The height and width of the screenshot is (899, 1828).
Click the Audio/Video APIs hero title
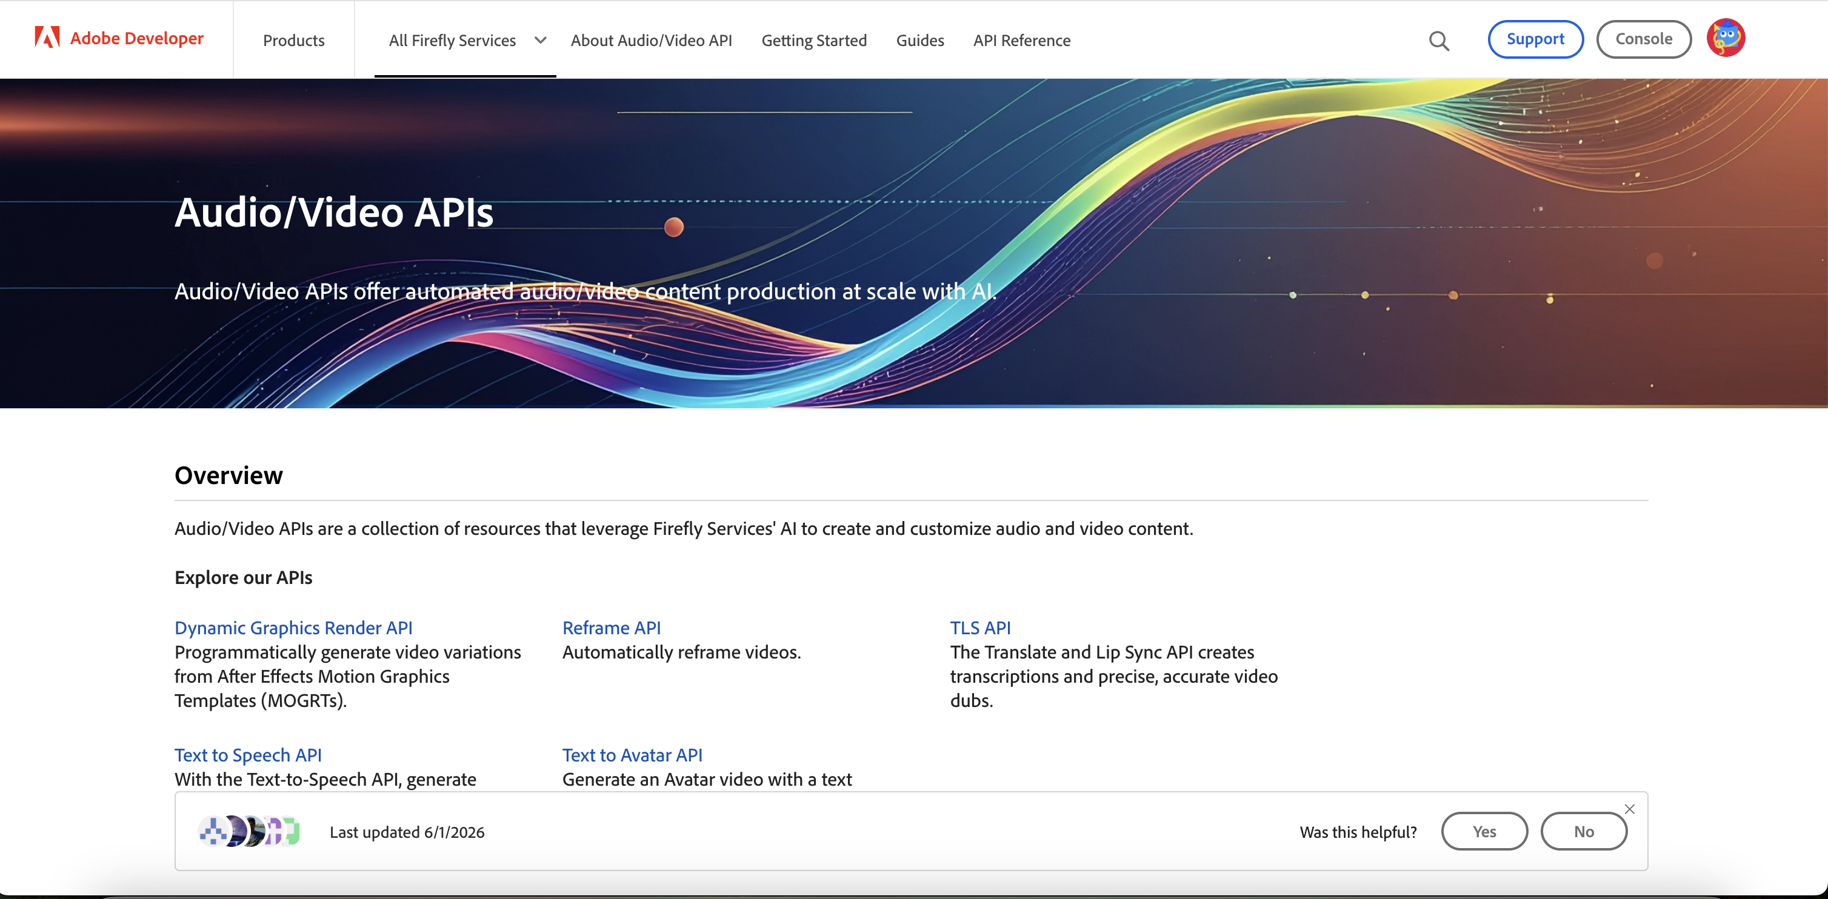[333, 212]
